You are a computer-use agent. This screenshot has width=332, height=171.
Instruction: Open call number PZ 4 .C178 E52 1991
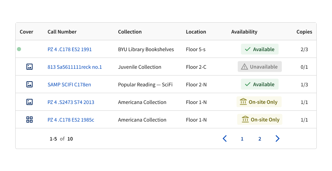pyautogui.click(x=70, y=49)
